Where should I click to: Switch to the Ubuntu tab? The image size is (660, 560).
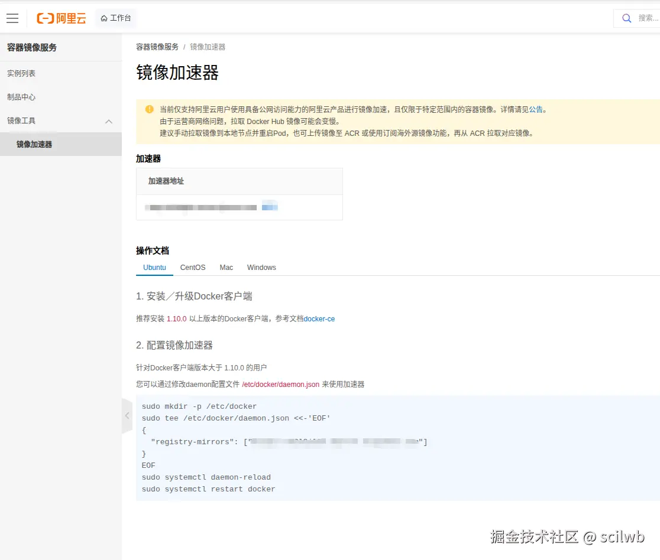pyautogui.click(x=154, y=268)
